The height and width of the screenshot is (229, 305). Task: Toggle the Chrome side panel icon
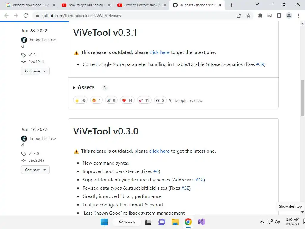pyautogui.click(x=279, y=16)
